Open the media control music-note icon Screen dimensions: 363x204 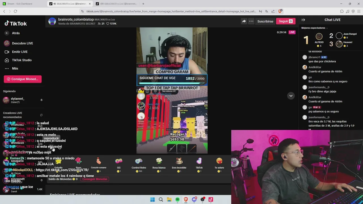click(x=348, y=11)
